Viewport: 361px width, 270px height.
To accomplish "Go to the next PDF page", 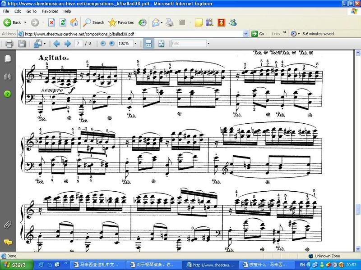I will pyautogui.click(x=67, y=44).
